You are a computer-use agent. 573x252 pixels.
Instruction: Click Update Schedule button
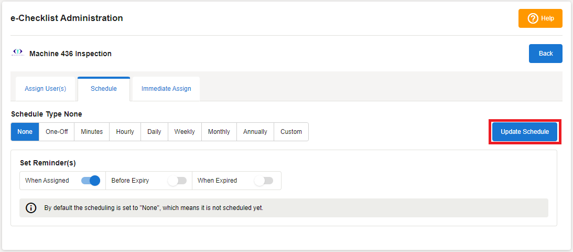(525, 132)
